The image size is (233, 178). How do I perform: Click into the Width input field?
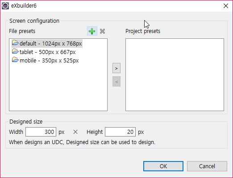(41, 132)
